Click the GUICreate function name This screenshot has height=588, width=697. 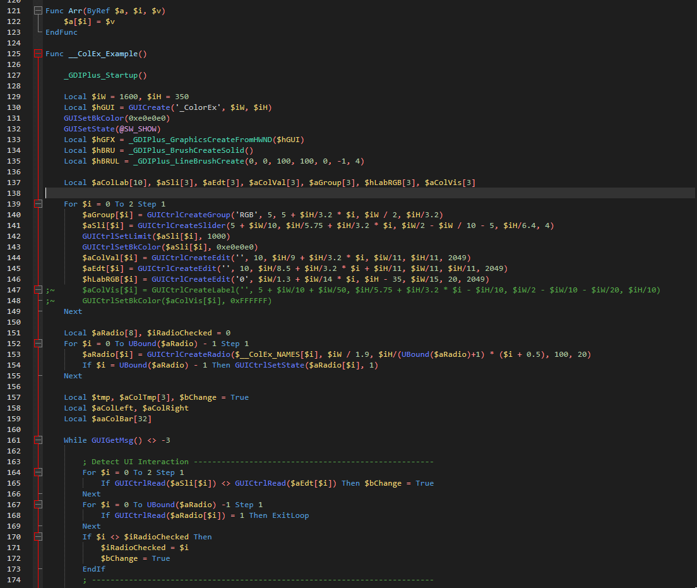pyautogui.click(x=149, y=107)
